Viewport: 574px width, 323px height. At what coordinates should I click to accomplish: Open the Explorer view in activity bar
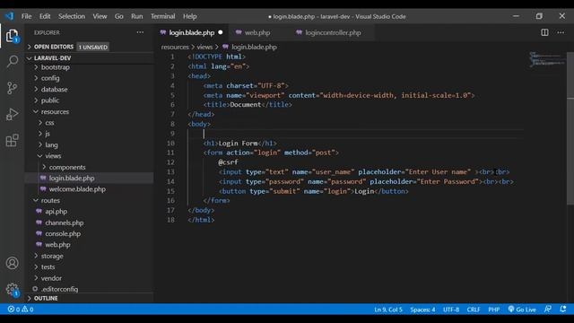click(x=12, y=36)
